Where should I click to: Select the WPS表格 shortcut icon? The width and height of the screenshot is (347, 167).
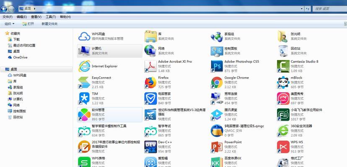[x=84, y=162]
